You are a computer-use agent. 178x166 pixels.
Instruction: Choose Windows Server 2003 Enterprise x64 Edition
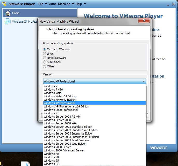pyautogui.click(x=95, y=137)
